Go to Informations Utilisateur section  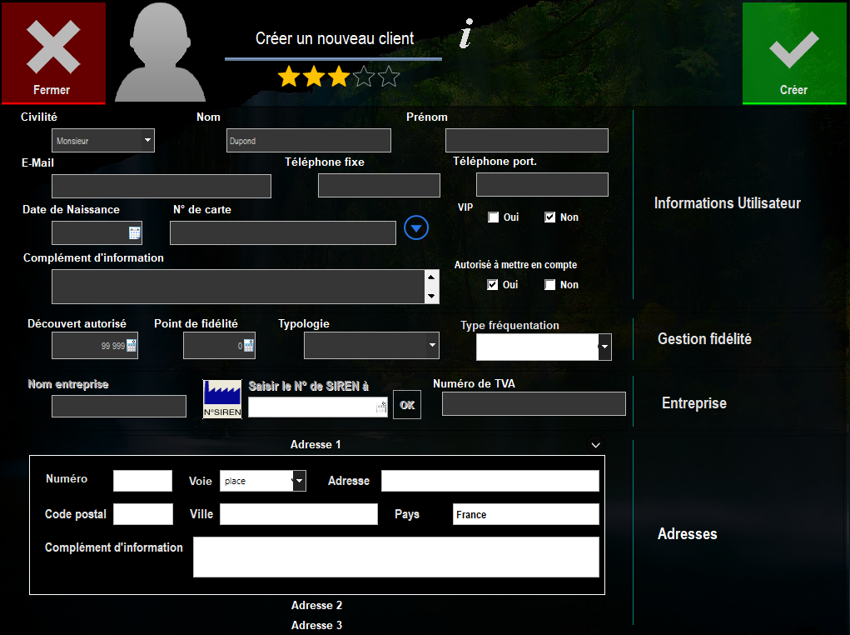pyautogui.click(x=727, y=203)
